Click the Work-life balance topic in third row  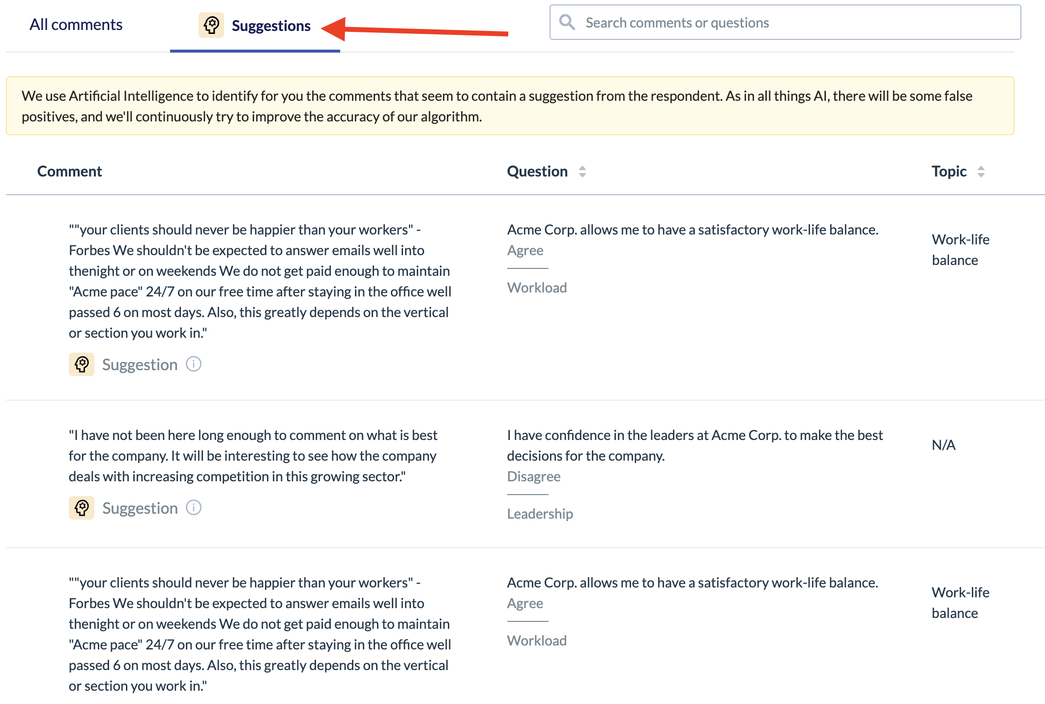tap(960, 603)
